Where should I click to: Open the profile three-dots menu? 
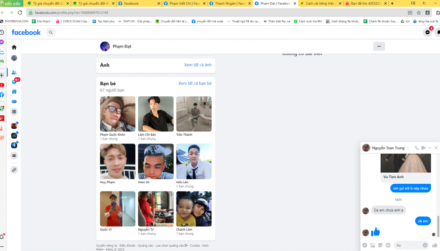point(379,46)
